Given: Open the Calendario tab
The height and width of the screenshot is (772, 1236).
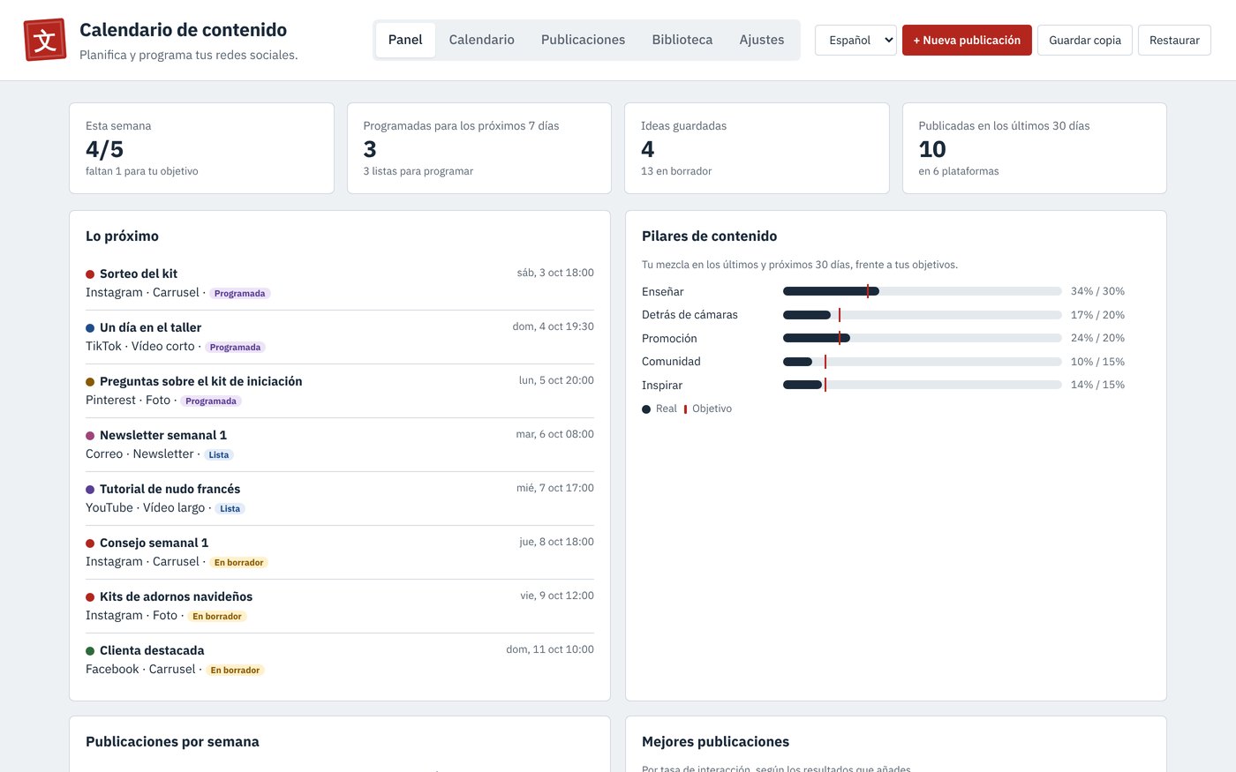Looking at the screenshot, I should [x=481, y=40].
